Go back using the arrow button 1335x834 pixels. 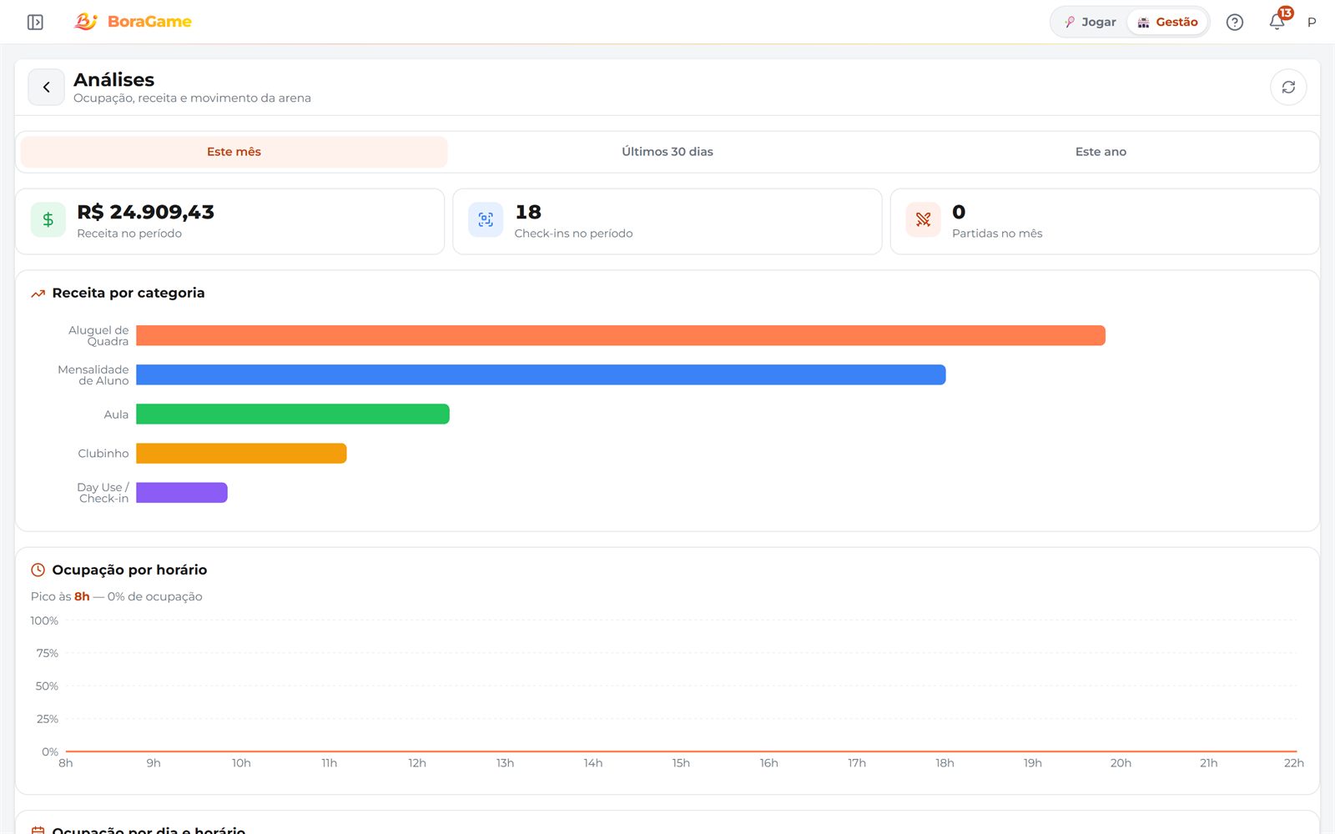point(46,87)
